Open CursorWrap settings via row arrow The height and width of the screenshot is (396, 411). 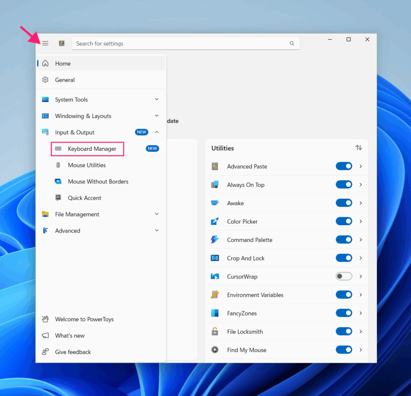pos(361,277)
